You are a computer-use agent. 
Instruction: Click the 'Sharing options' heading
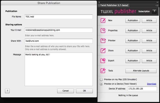(14, 25)
